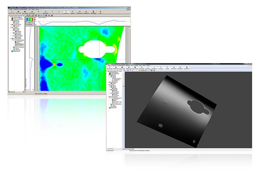Viewport: 260px width, 173px height.
Task: Click horizontal scrollbar under back window project tree
Action: 16,91
